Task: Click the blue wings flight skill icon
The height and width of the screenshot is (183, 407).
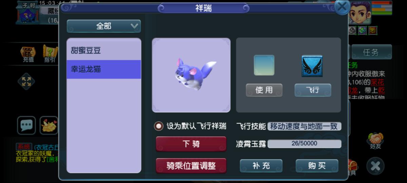Action: pyautogui.click(x=312, y=66)
